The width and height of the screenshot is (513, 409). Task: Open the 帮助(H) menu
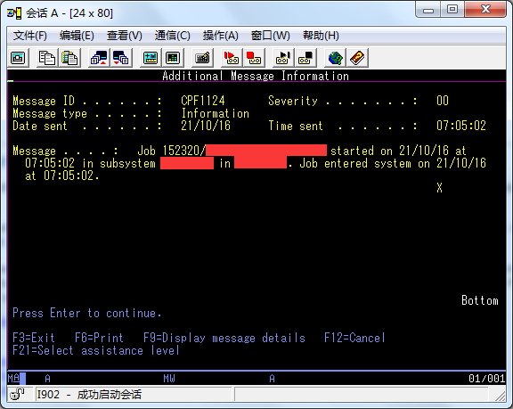point(321,36)
